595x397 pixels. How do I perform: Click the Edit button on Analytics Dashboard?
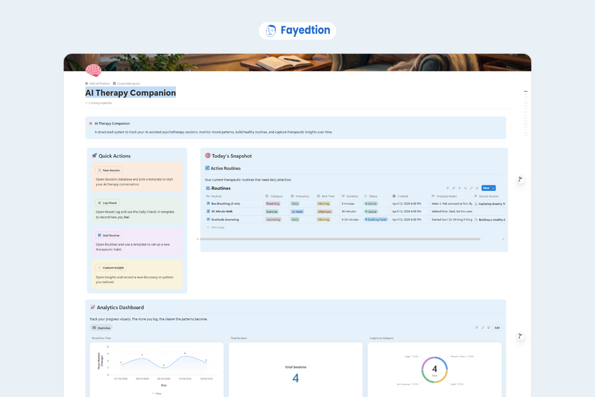click(x=497, y=328)
